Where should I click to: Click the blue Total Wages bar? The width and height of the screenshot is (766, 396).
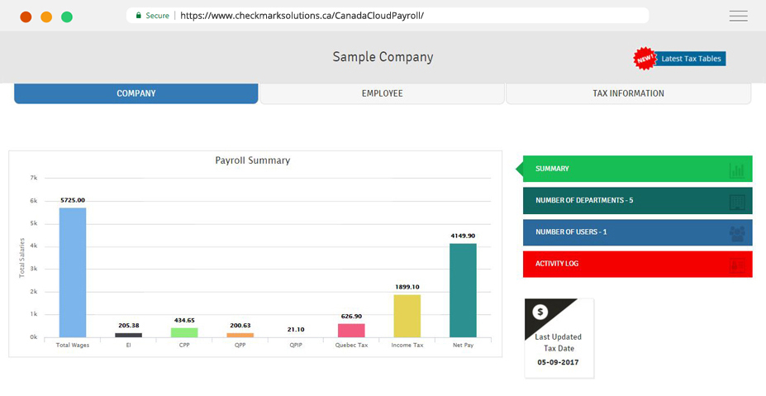pos(73,273)
